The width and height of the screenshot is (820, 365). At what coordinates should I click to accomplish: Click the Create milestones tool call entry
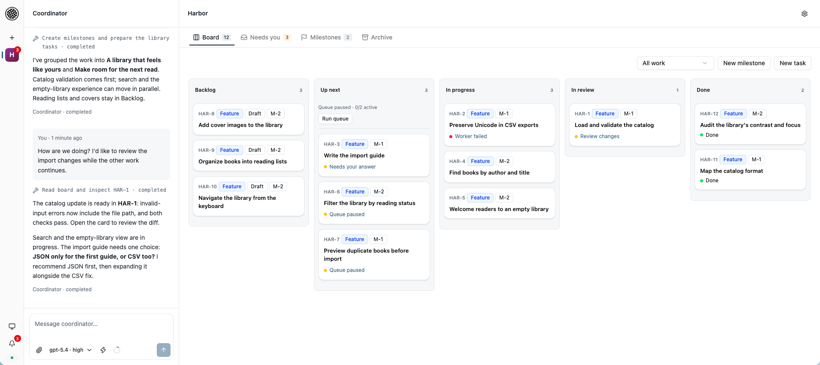(x=101, y=42)
